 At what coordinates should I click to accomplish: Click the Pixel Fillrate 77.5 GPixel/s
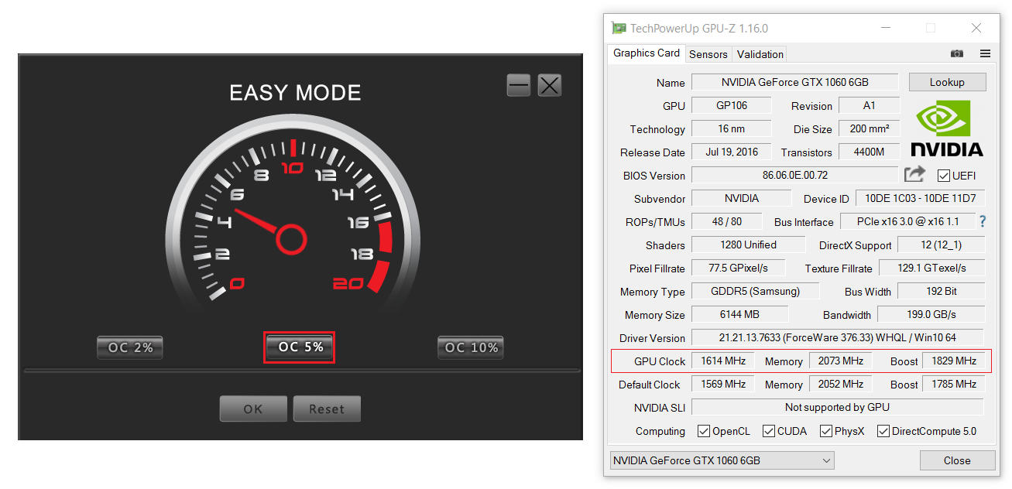738,268
